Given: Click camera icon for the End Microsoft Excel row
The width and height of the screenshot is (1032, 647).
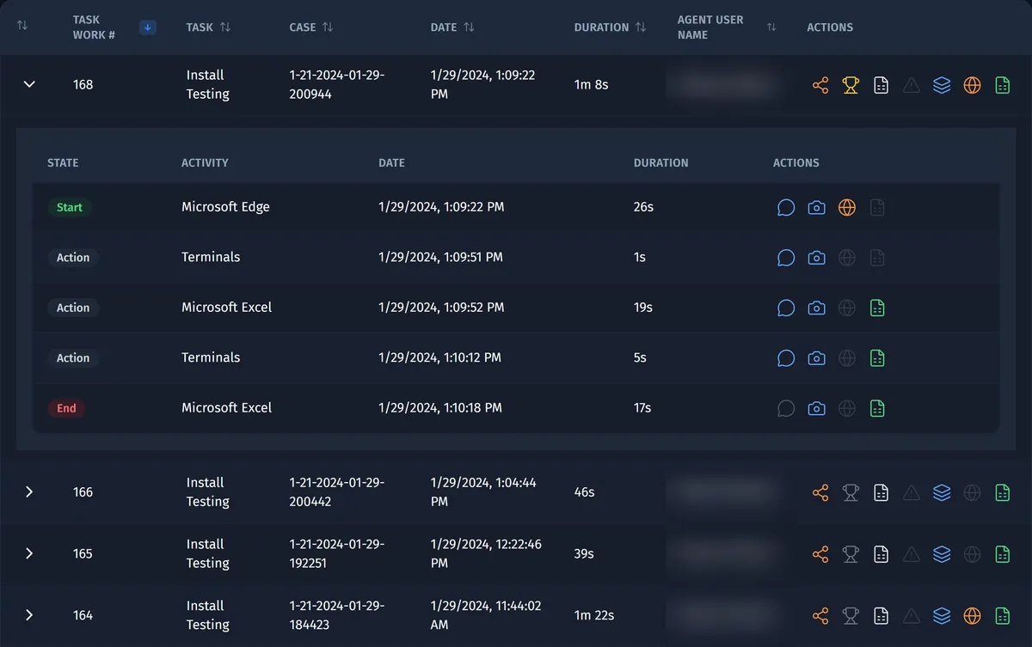Looking at the screenshot, I should point(816,408).
